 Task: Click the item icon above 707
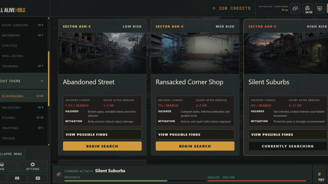coord(319,174)
